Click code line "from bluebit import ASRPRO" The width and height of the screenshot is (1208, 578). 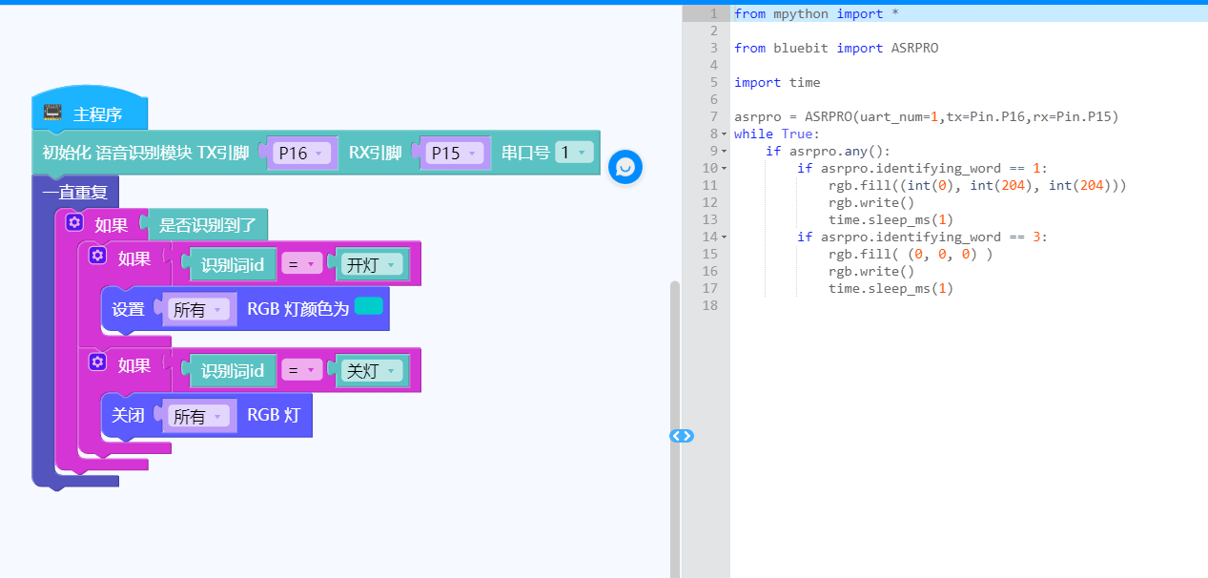(x=836, y=48)
